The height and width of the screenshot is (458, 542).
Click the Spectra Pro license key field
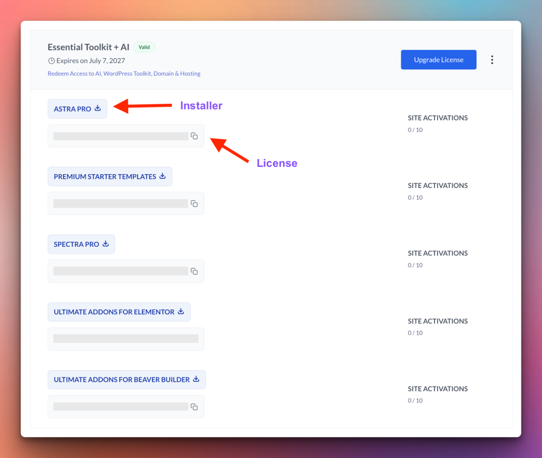[x=126, y=271]
